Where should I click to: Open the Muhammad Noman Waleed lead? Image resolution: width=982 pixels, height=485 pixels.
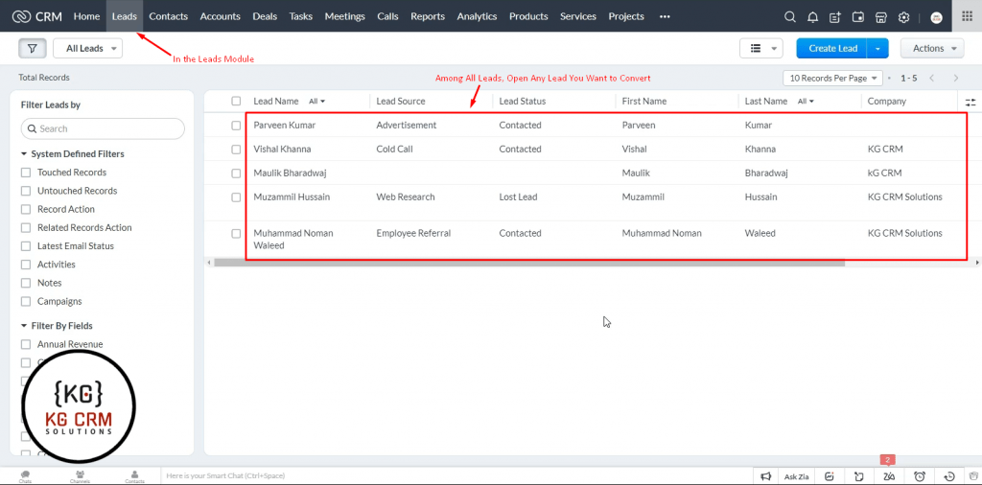click(x=293, y=239)
